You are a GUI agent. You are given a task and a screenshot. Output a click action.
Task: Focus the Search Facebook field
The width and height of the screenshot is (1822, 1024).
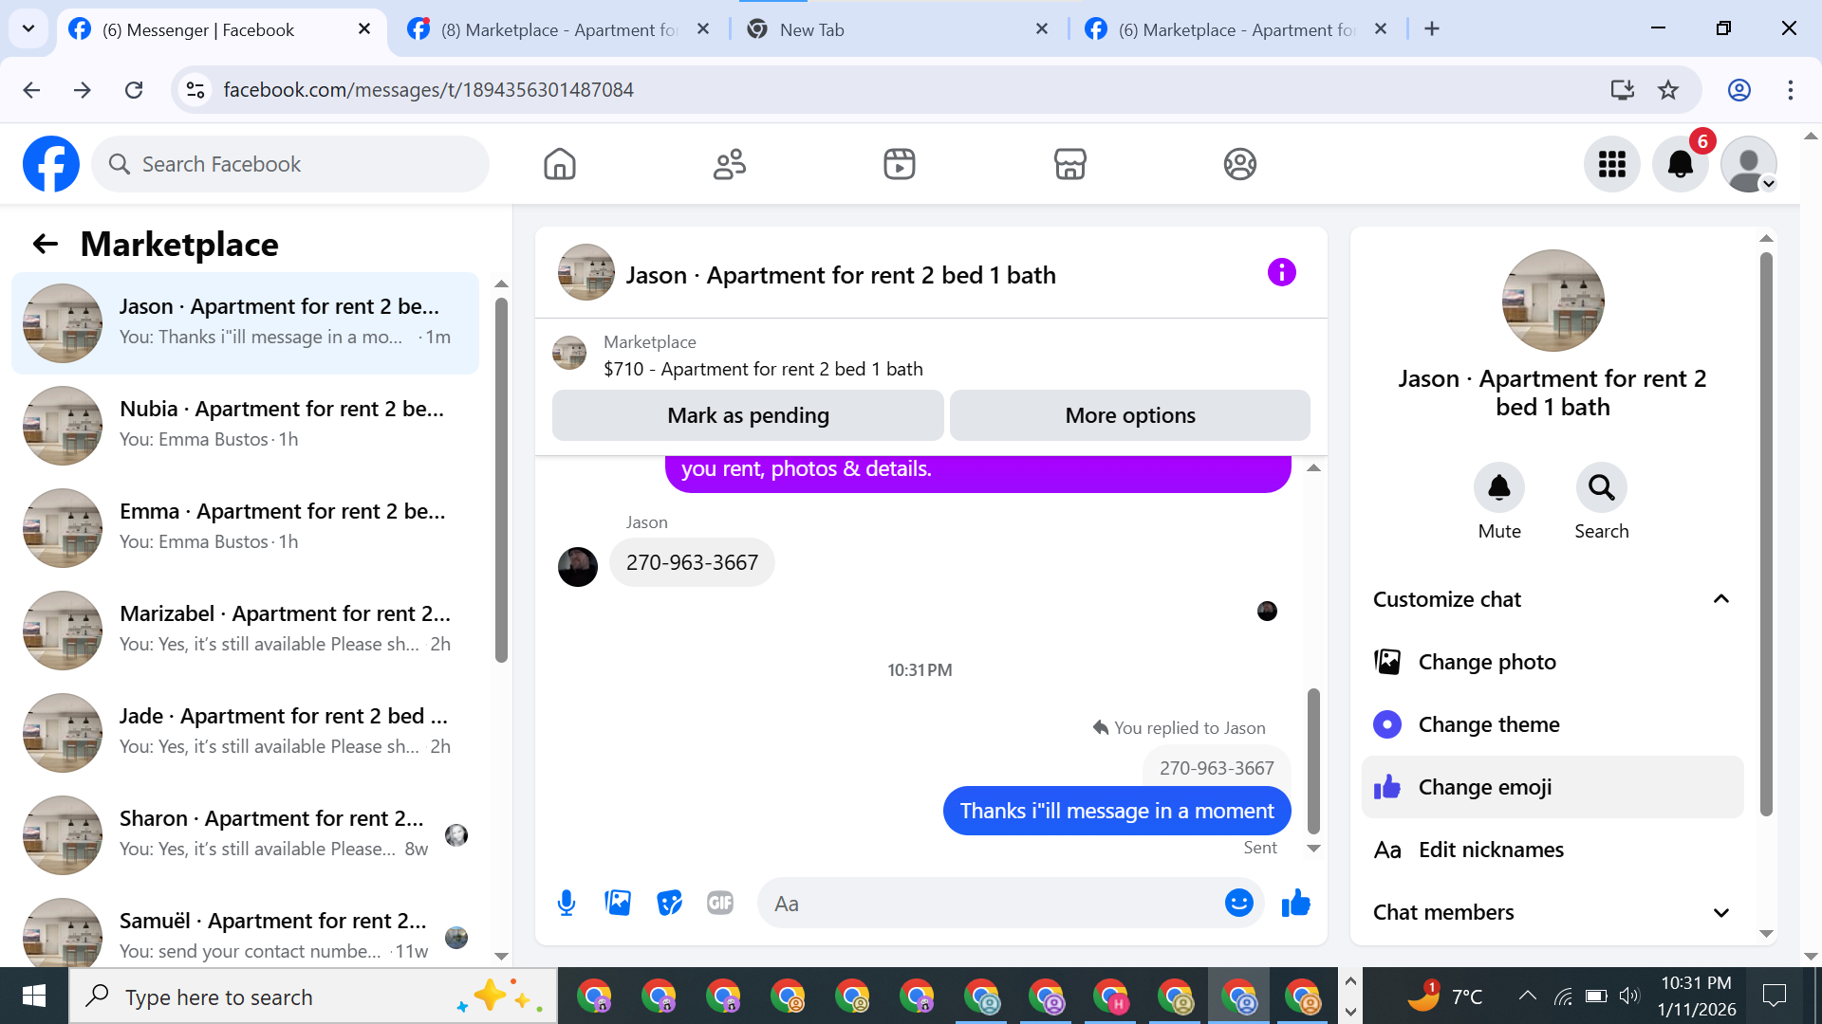click(x=290, y=164)
